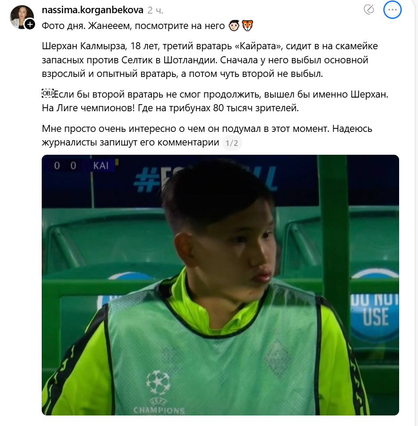Open the post via the '2 ч.' timestamp
This screenshot has width=418, height=426.
click(x=155, y=11)
